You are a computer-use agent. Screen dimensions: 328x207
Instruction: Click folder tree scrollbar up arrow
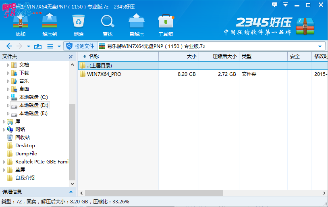[72, 65]
